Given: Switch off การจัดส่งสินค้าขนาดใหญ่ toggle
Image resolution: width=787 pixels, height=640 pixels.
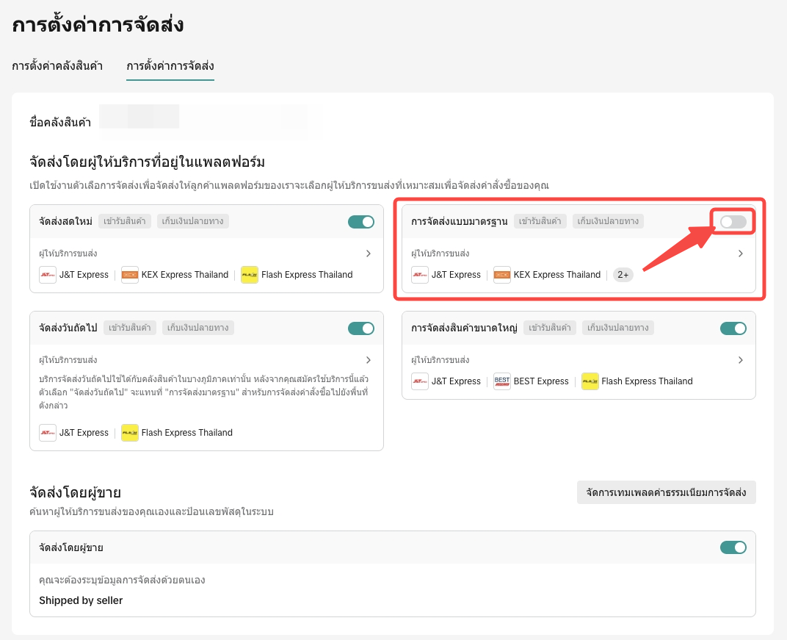Looking at the screenshot, I should (x=733, y=328).
